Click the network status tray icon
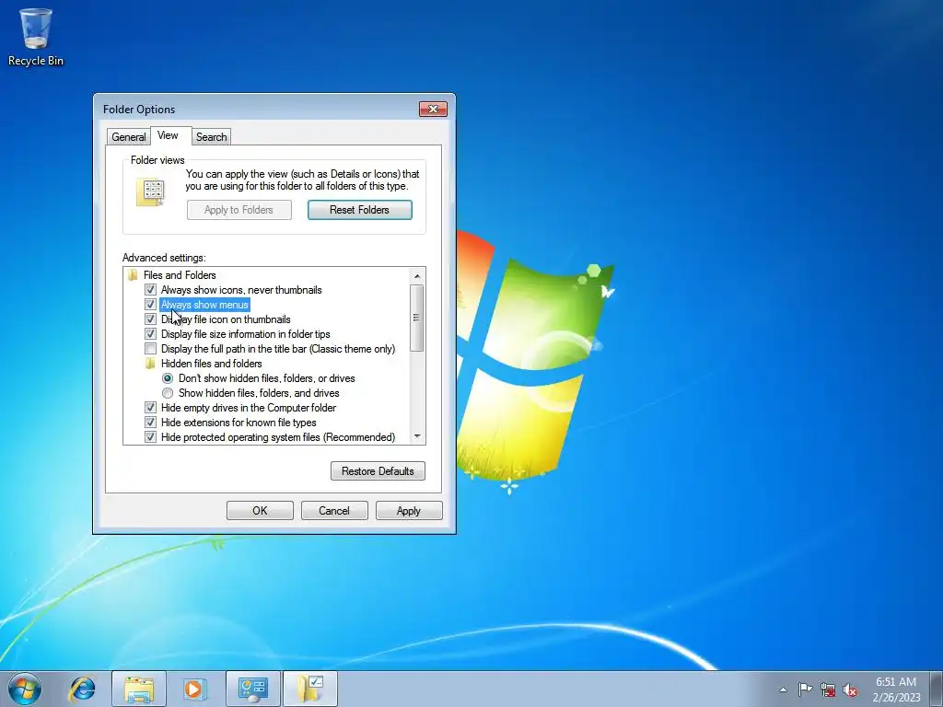This screenshot has height=707, width=943. pyautogui.click(x=828, y=690)
